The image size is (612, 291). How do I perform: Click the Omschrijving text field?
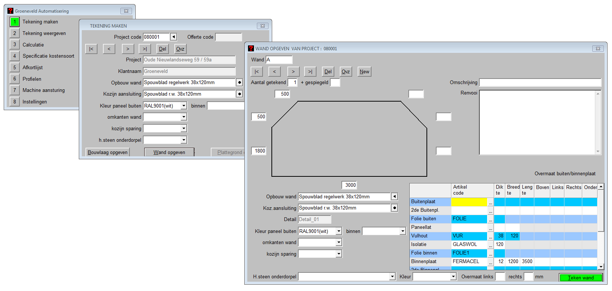click(x=540, y=83)
